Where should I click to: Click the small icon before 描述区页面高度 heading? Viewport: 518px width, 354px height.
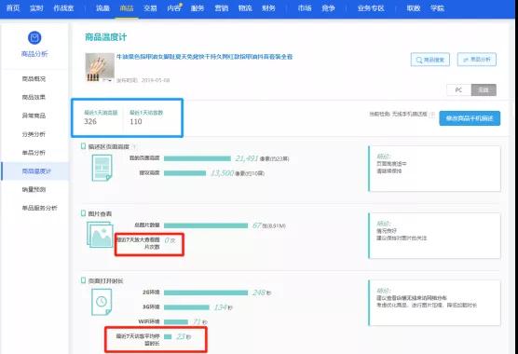coord(84,146)
